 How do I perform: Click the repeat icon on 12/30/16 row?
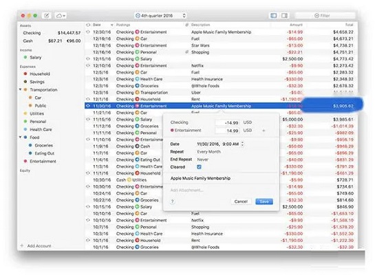tap(88, 32)
